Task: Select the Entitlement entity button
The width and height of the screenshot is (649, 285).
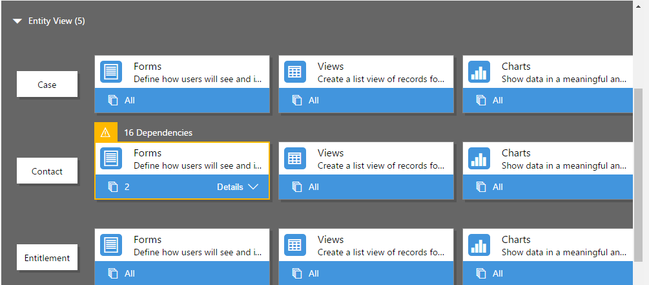Action: pyautogui.click(x=47, y=258)
